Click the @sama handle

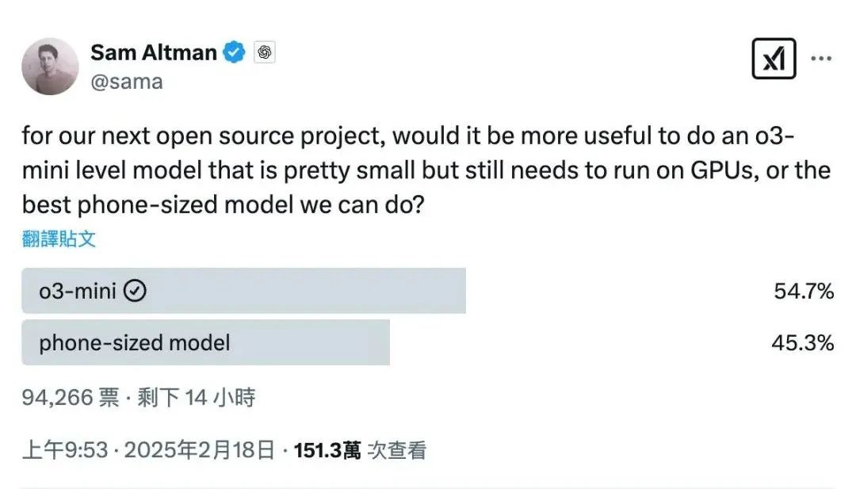(x=128, y=81)
